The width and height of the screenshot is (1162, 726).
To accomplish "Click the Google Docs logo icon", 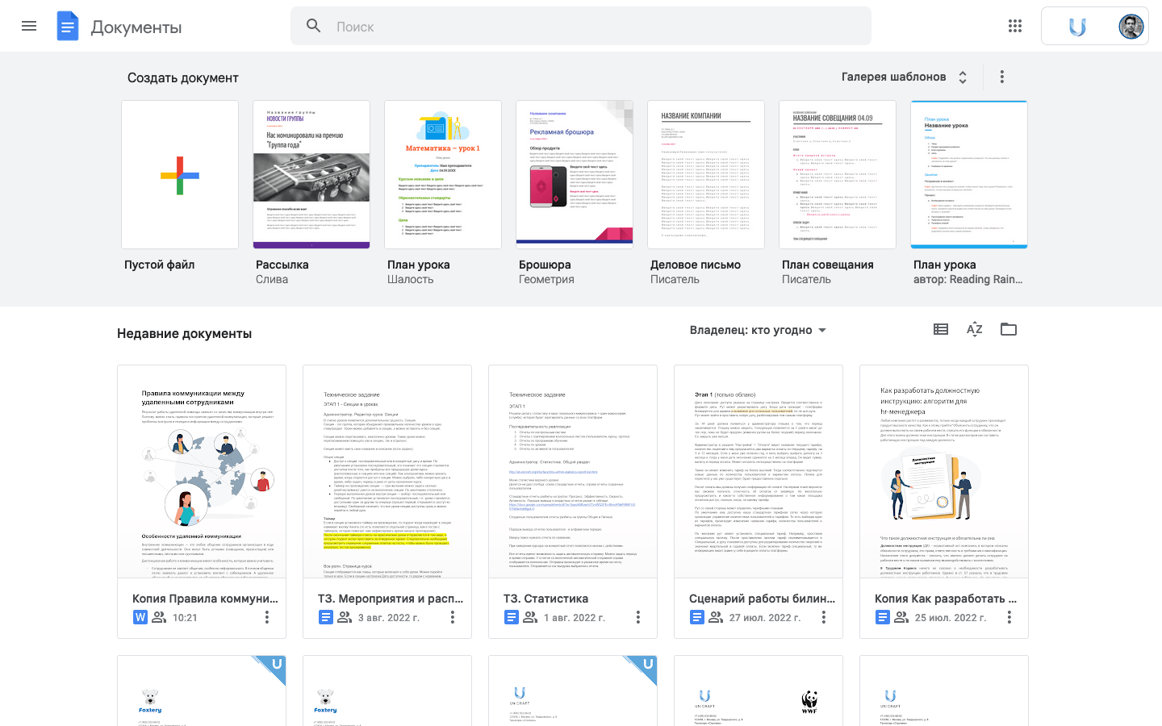I will [x=68, y=27].
